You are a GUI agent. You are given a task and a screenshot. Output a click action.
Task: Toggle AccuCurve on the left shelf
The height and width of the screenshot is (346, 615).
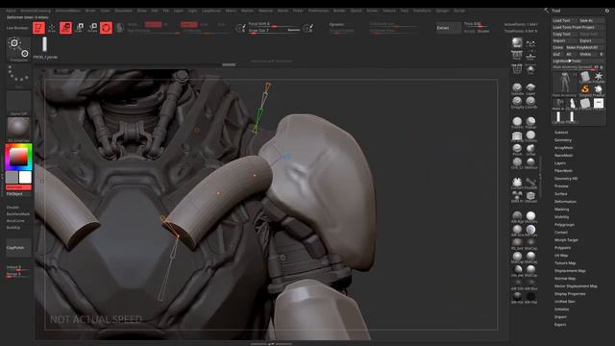[15, 220]
